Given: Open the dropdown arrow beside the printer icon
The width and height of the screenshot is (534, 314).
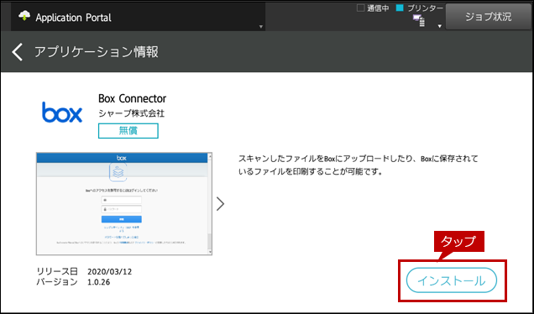Looking at the screenshot, I should click(440, 26).
